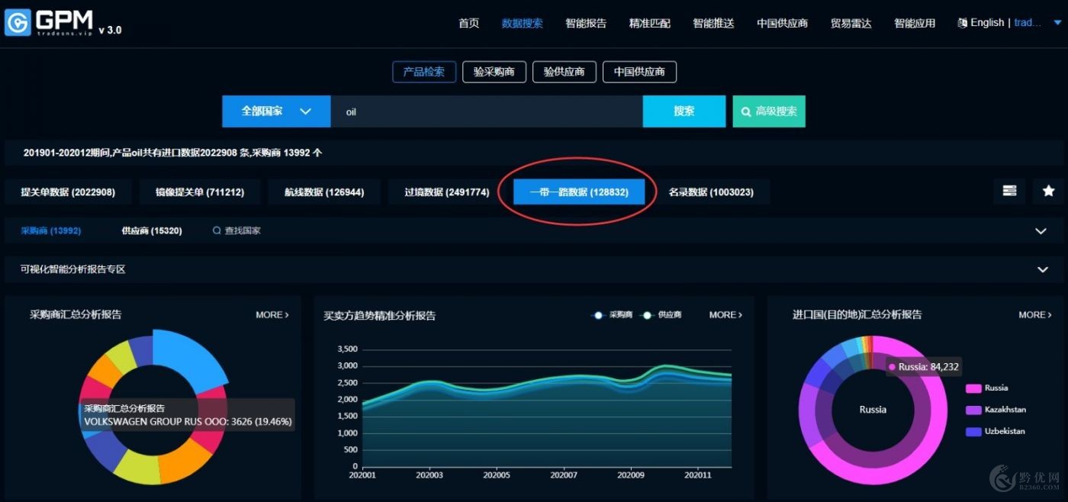
Task: Click the language icon beside English
Action: (962, 23)
